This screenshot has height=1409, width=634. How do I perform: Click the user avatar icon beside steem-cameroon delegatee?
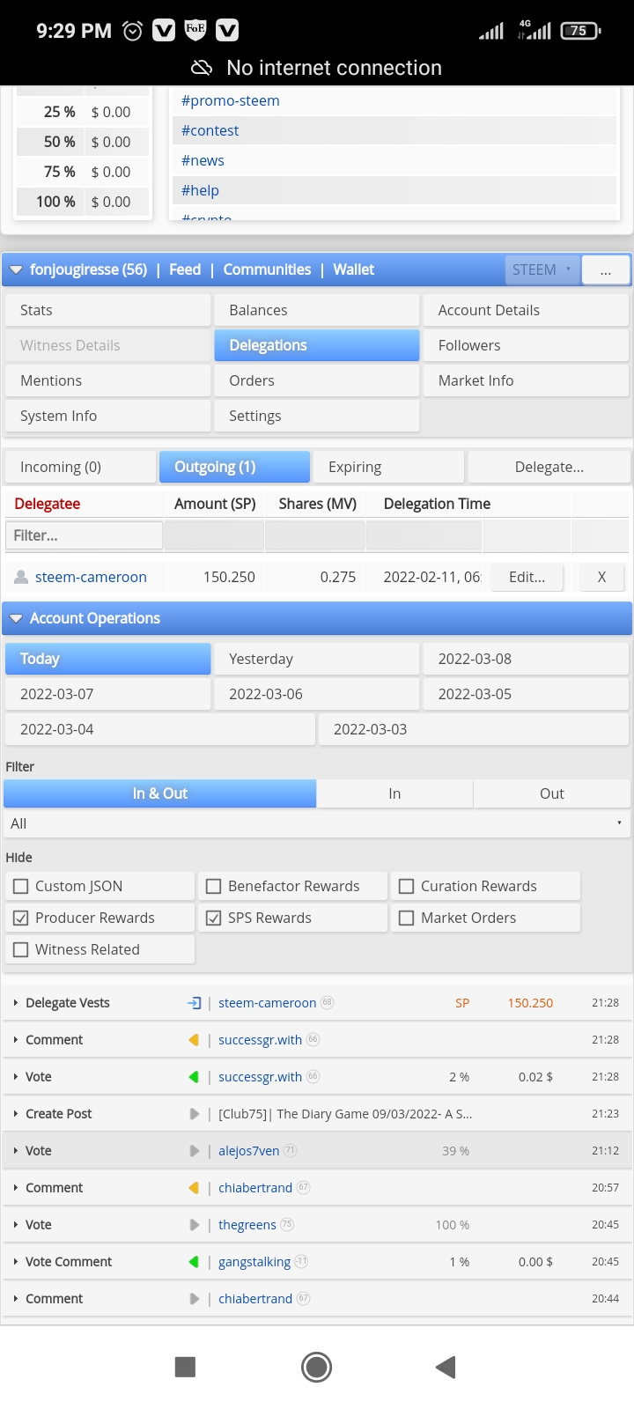click(21, 577)
